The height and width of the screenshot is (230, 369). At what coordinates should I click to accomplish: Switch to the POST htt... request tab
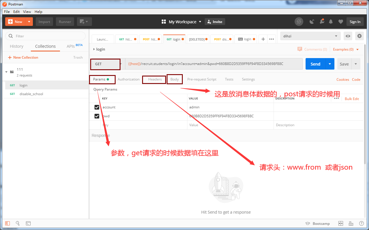150,39
